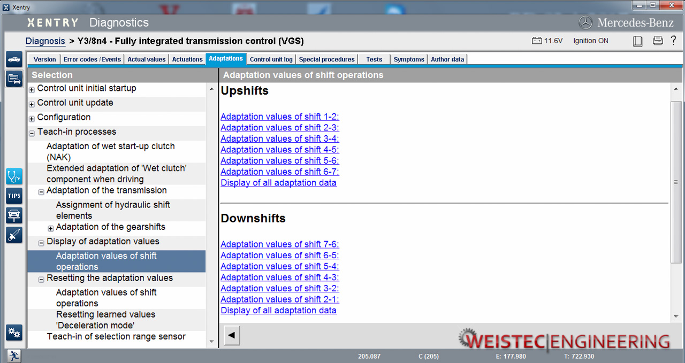The height and width of the screenshot is (363, 685).
Task: Open the TIPS sidebar icon
Action: click(14, 196)
